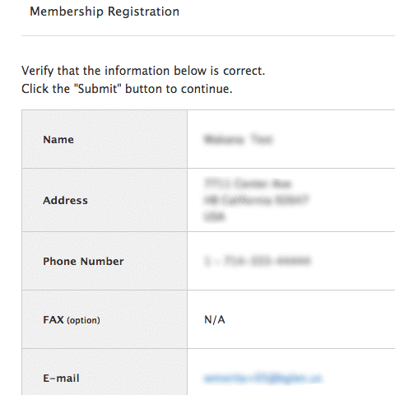Image resolution: width=395 pixels, height=395 pixels.
Task: Select the Address field label
Action: point(65,200)
